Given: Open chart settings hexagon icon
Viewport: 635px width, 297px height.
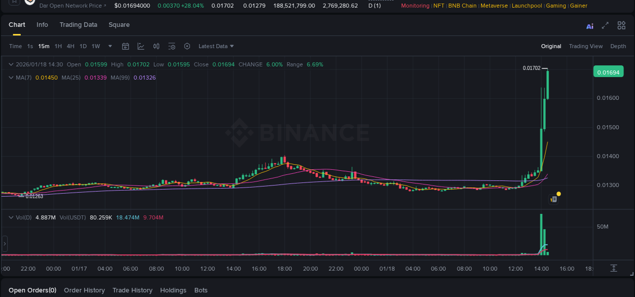Looking at the screenshot, I should [x=187, y=46].
